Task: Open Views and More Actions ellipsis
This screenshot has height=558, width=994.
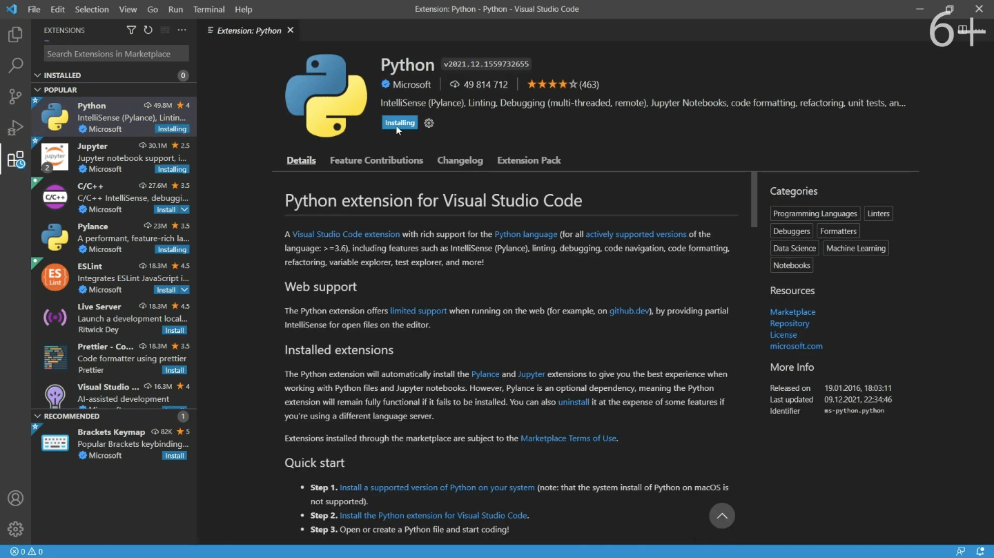Action: click(x=182, y=30)
